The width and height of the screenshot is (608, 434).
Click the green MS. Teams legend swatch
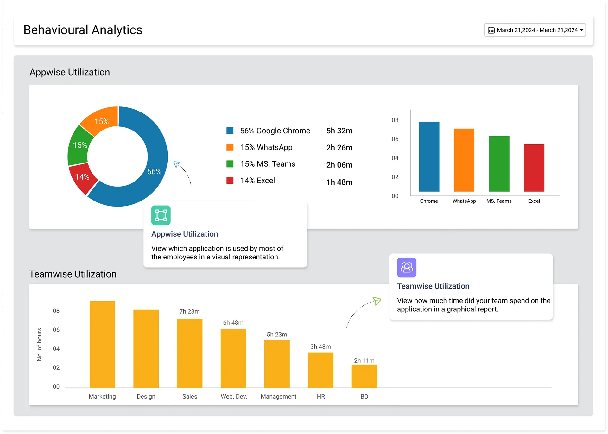pyautogui.click(x=230, y=164)
